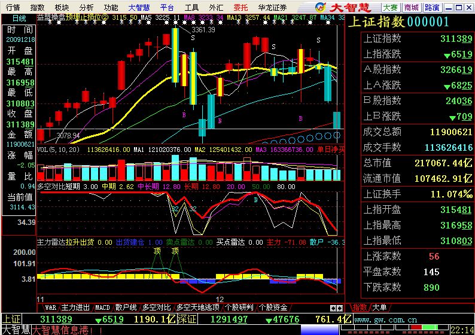475x335 pixels.
Task: Switch to the 多空对比 indicator tab
Action: click(156, 307)
